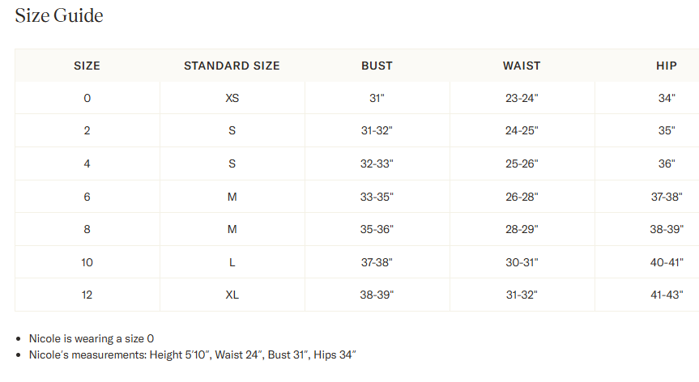699x382 pixels.
Task: Click the Nicole's measurements bullet text
Action: [193, 354]
